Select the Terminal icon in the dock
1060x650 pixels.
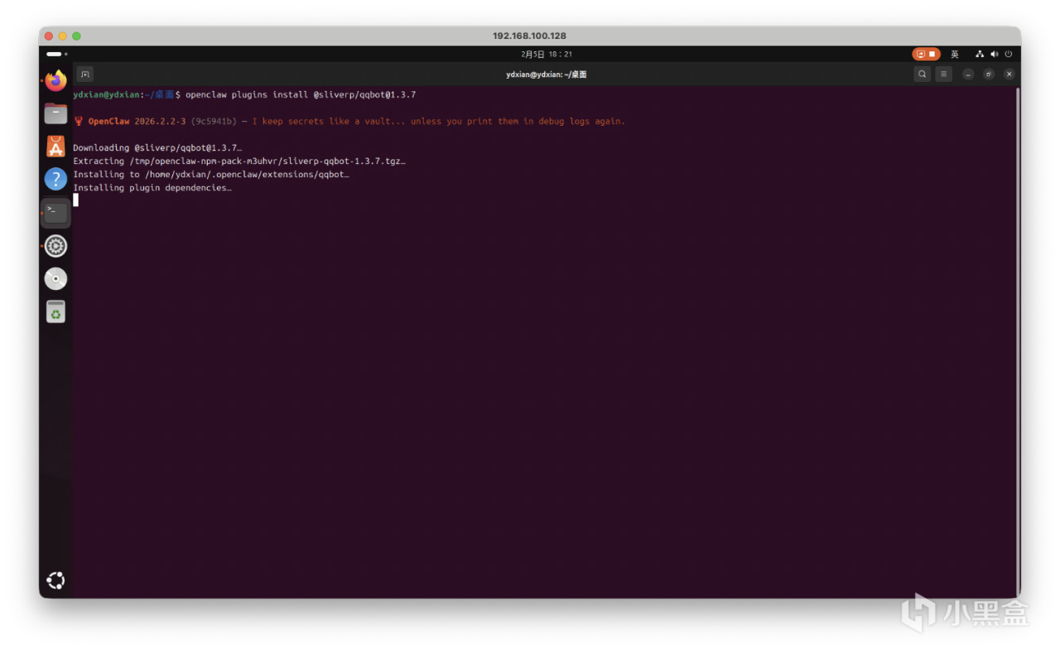[55, 213]
